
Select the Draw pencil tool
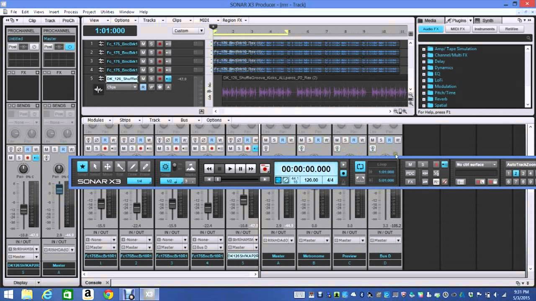(133, 167)
